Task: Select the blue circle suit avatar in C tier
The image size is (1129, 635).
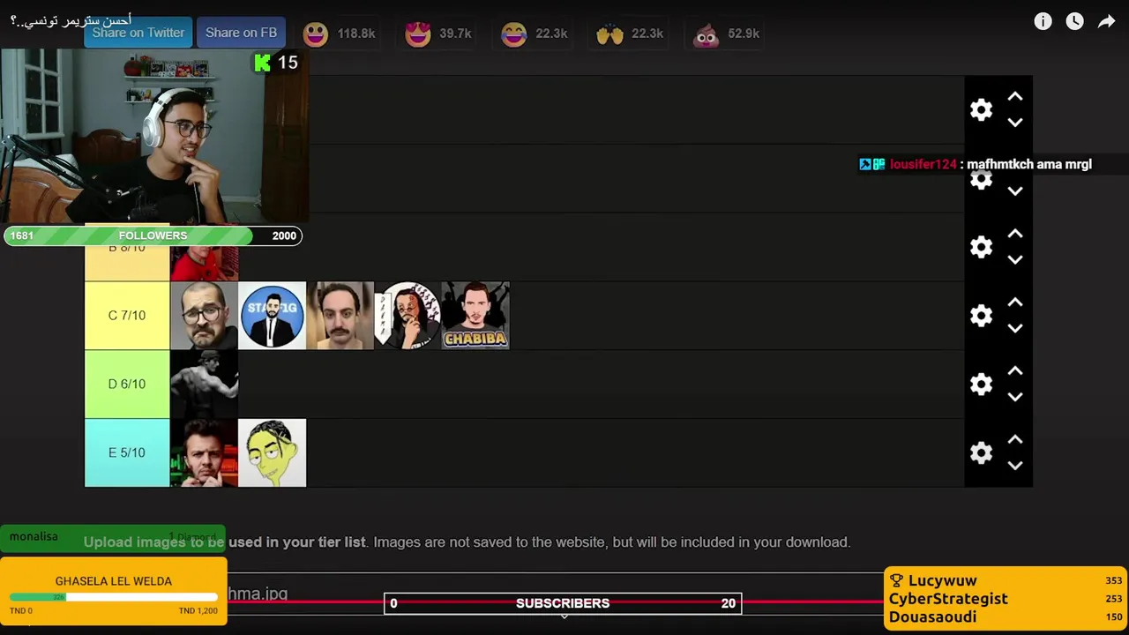Action: [x=272, y=316]
